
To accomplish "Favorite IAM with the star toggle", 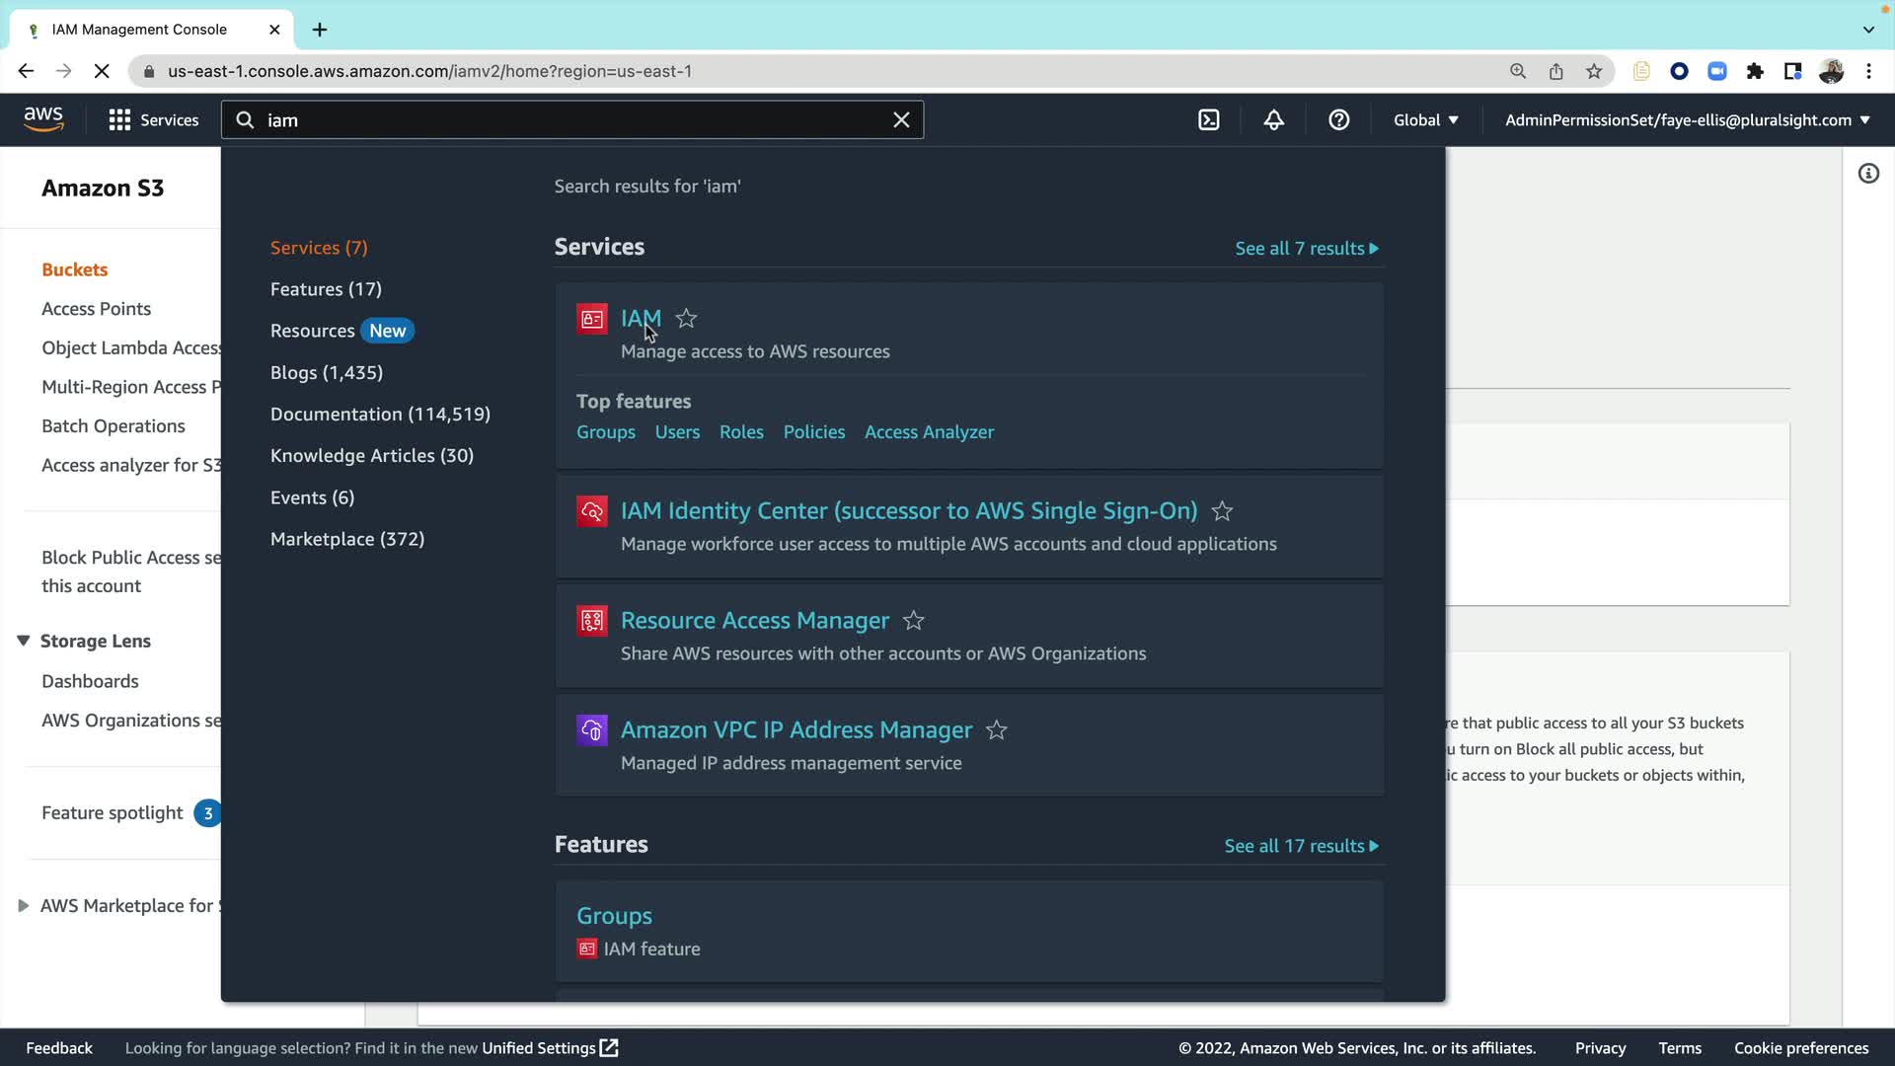I will (686, 319).
